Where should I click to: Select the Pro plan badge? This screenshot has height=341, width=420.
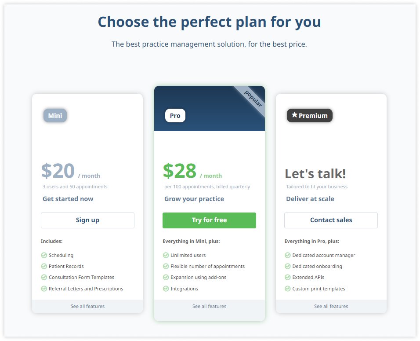click(x=175, y=115)
